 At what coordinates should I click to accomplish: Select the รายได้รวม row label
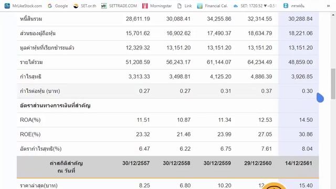point(31,62)
